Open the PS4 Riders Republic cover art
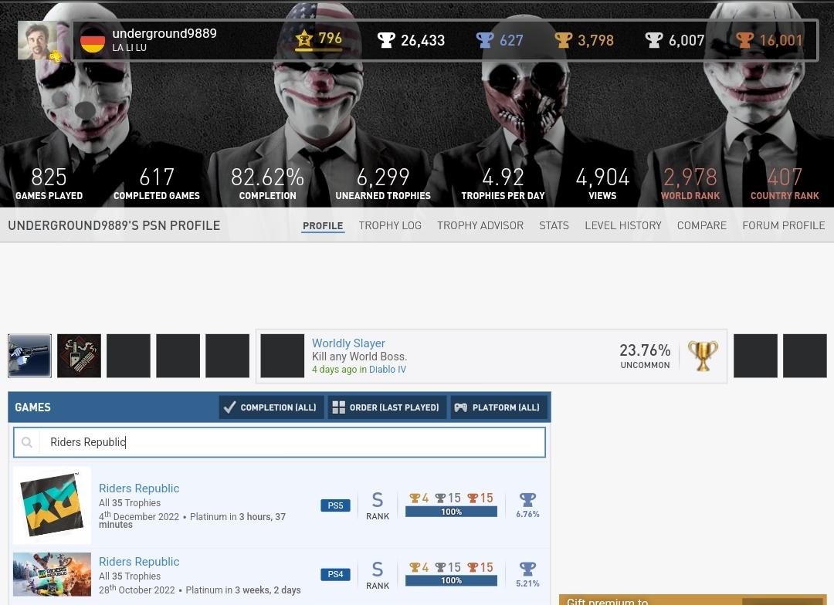 pyautogui.click(x=53, y=574)
